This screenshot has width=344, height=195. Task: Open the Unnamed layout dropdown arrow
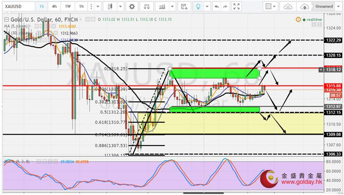click(x=338, y=6)
